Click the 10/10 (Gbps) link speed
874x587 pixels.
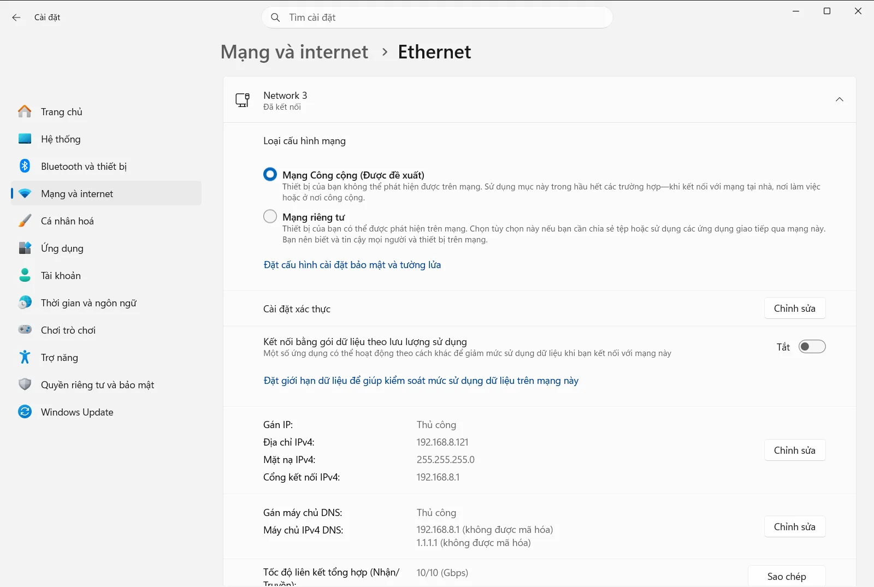[x=442, y=573]
